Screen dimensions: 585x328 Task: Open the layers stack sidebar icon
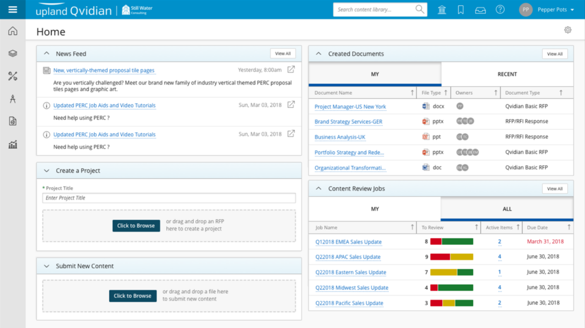coord(13,53)
